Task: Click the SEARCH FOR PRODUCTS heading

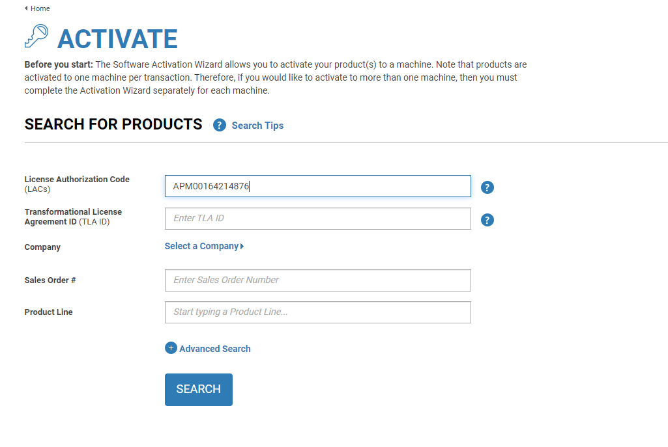Action: coord(113,124)
